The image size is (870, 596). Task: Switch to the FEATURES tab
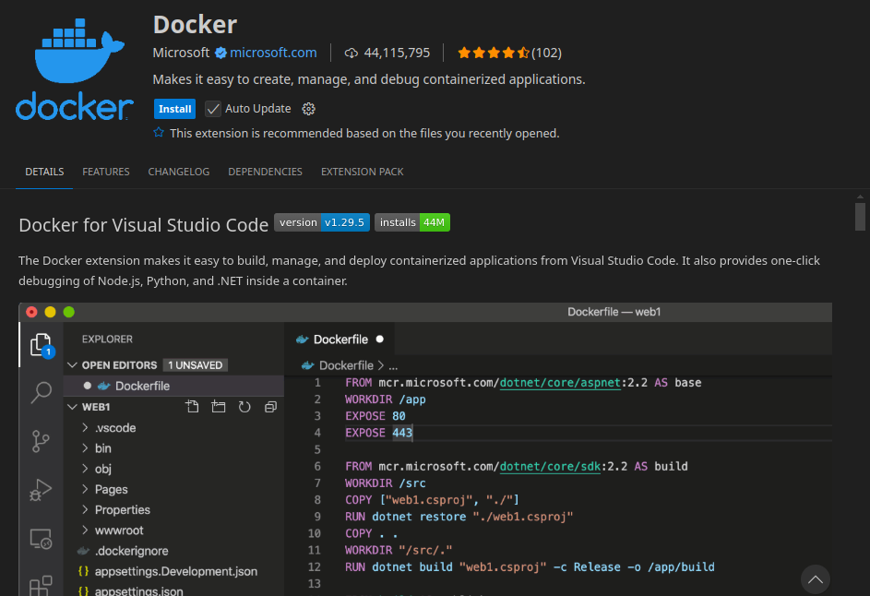[106, 172]
